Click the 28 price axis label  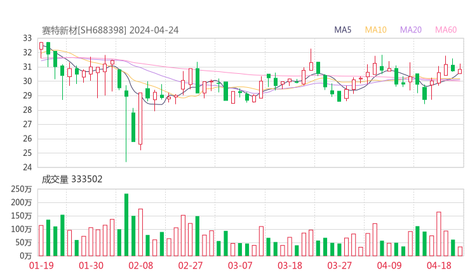[x=27, y=110]
